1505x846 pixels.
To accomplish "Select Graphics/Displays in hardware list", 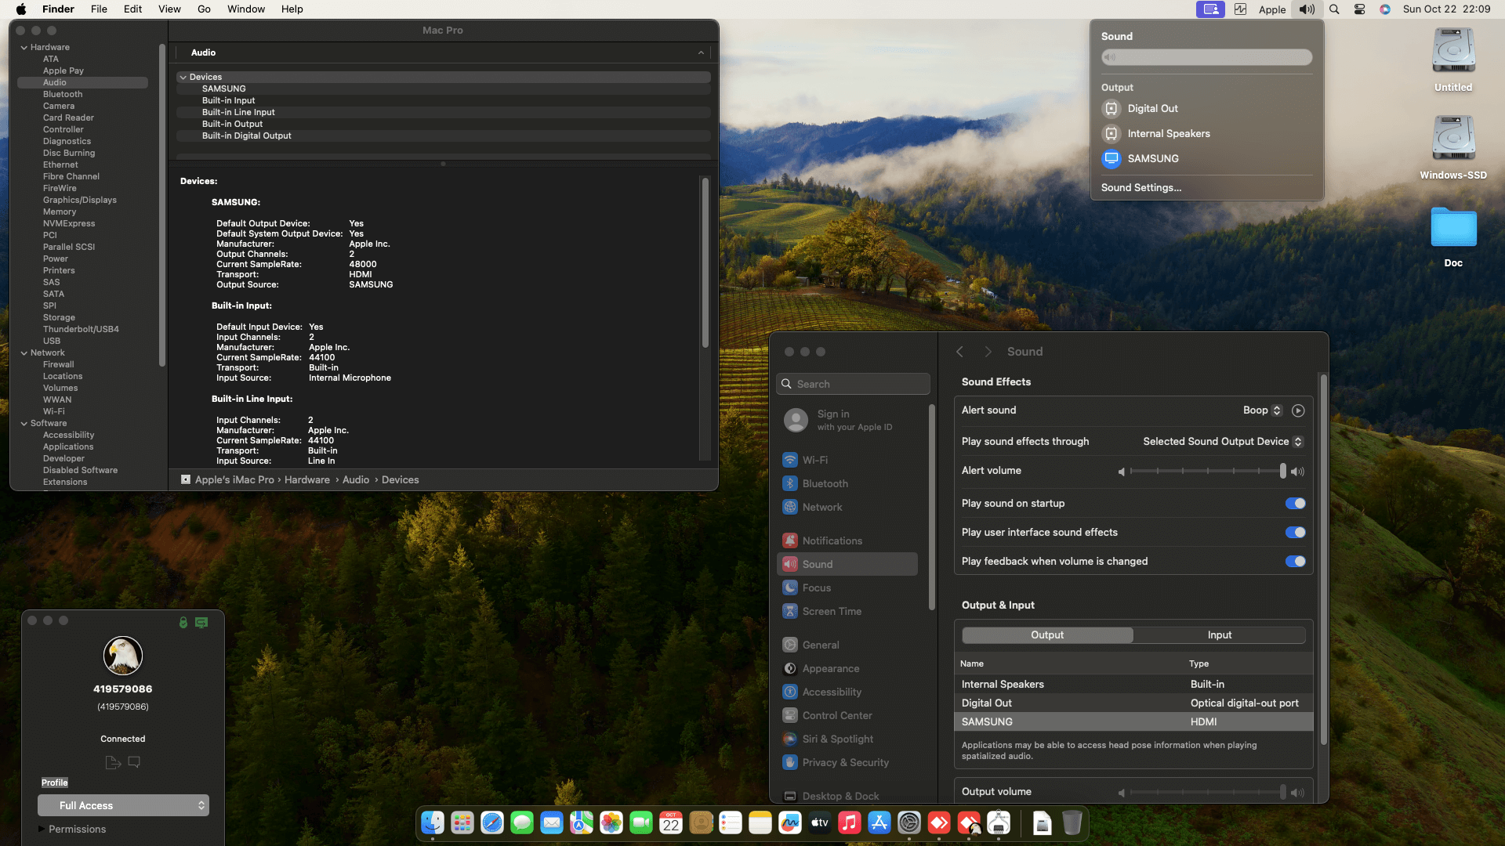I will point(80,201).
